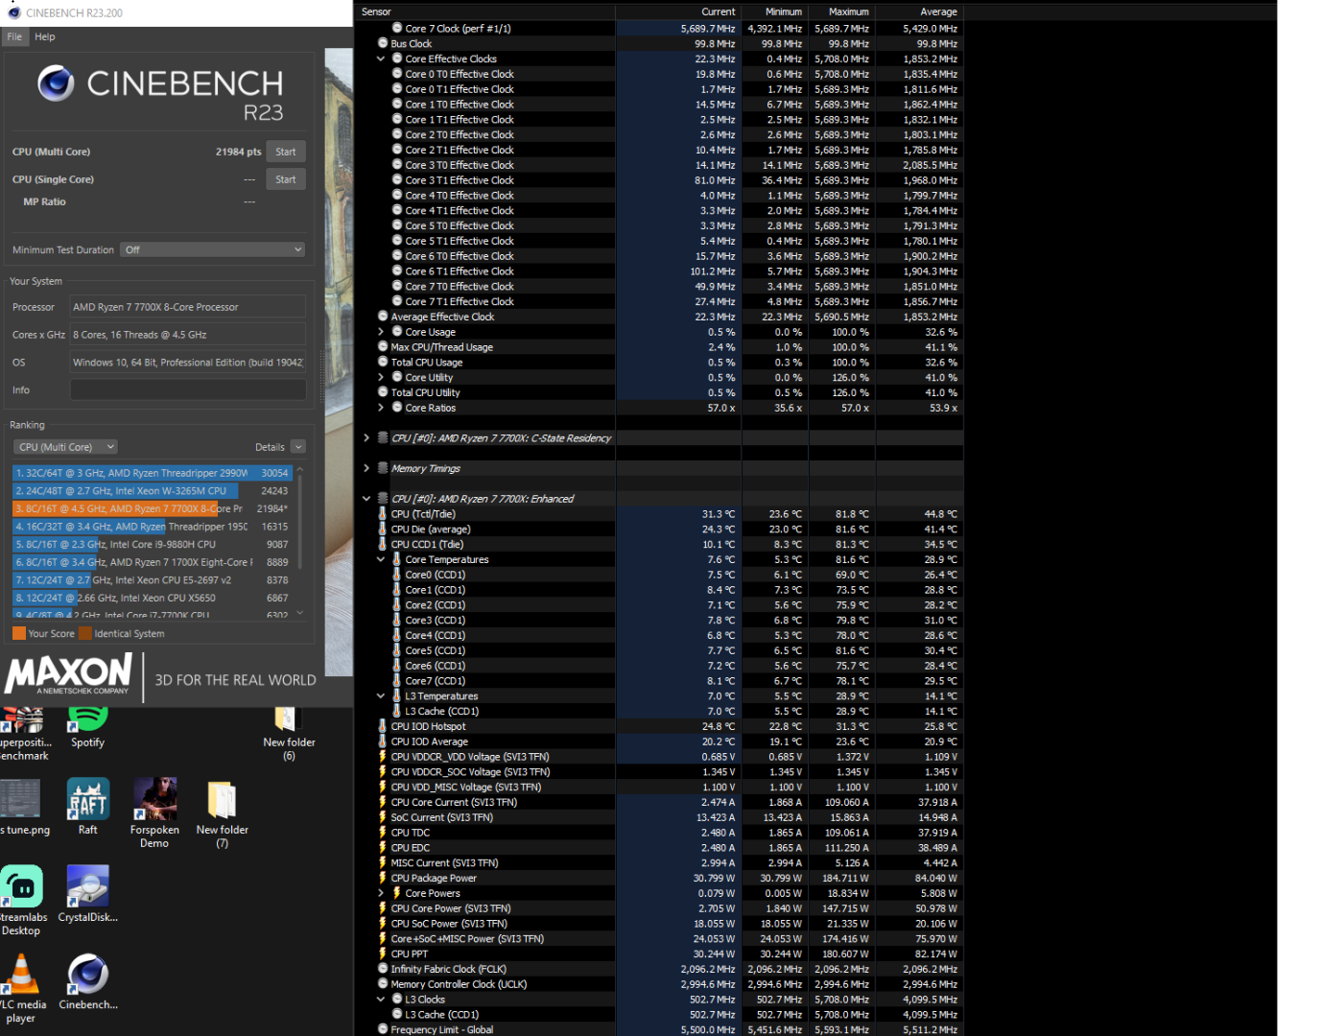Image resolution: width=1321 pixels, height=1036 pixels.
Task: Click the Cinebench logo in the title bar
Action: pyautogui.click(x=13, y=12)
